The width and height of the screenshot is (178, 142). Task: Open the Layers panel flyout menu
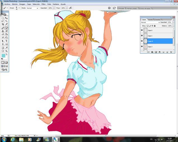pyautogui.click(x=174, y=20)
